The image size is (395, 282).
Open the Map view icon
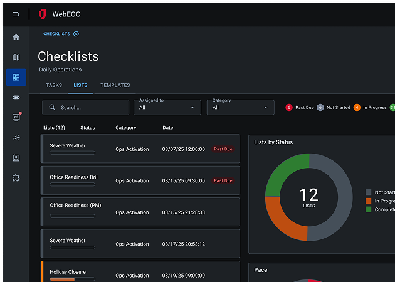pyautogui.click(x=16, y=57)
